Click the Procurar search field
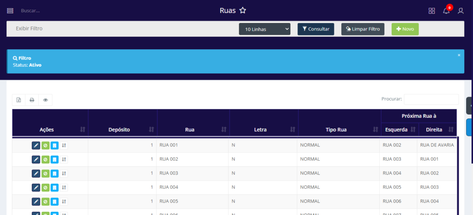473x215 pixels. tap(431, 99)
